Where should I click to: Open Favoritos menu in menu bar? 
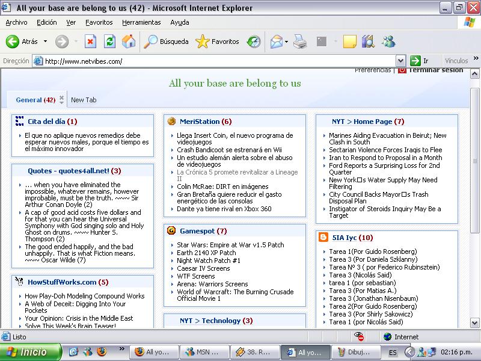(99, 22)
